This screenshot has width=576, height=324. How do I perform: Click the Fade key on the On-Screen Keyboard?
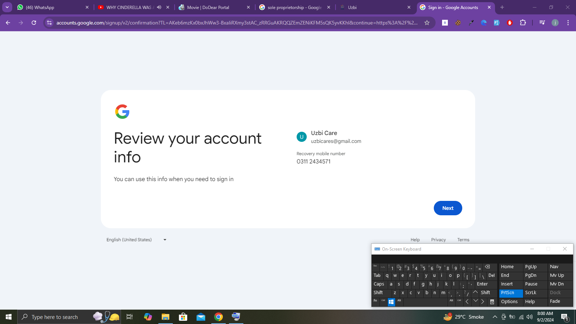(x=560, y=302)
